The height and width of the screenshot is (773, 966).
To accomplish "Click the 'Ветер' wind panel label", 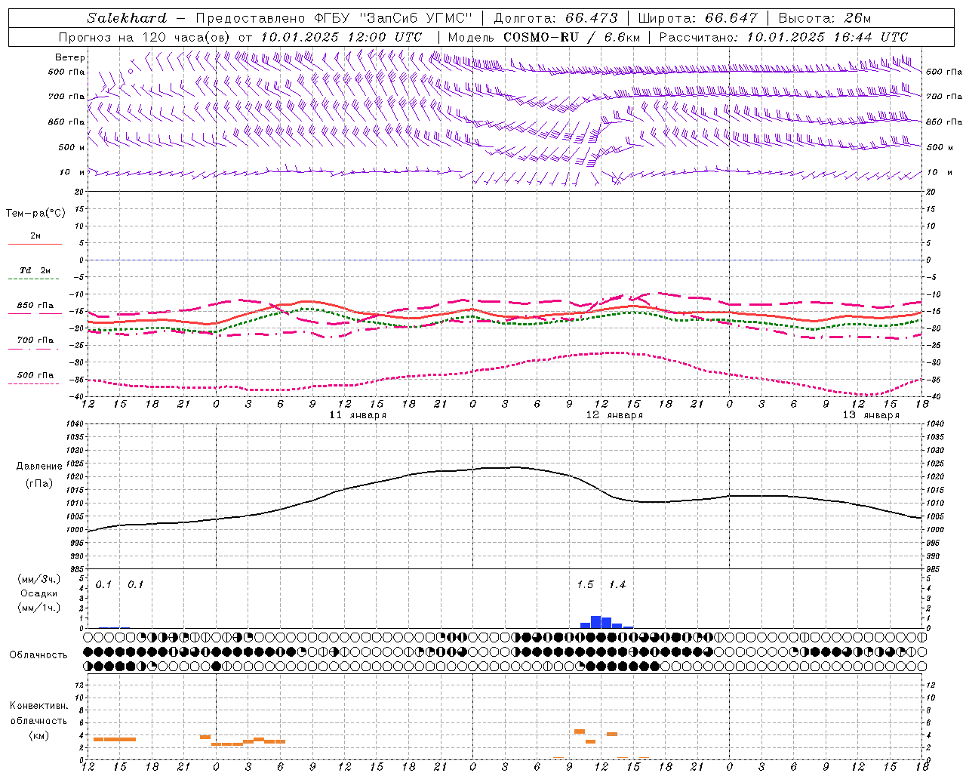I will [x=70, y=57].
